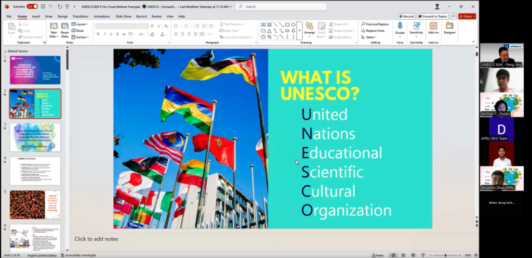Click the text highlight color button
The height and width of the screenshot is (258, 532).
152,34
